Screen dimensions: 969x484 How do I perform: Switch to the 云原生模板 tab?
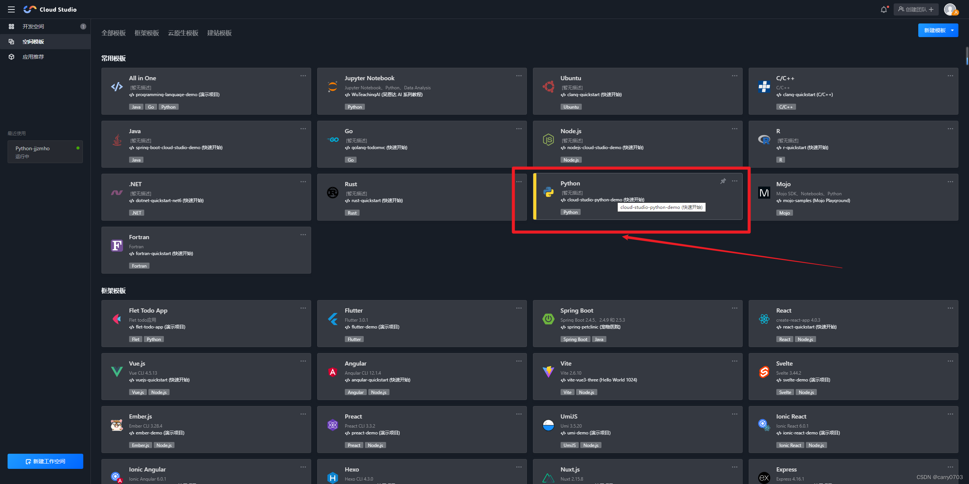(x=183, y=33)
